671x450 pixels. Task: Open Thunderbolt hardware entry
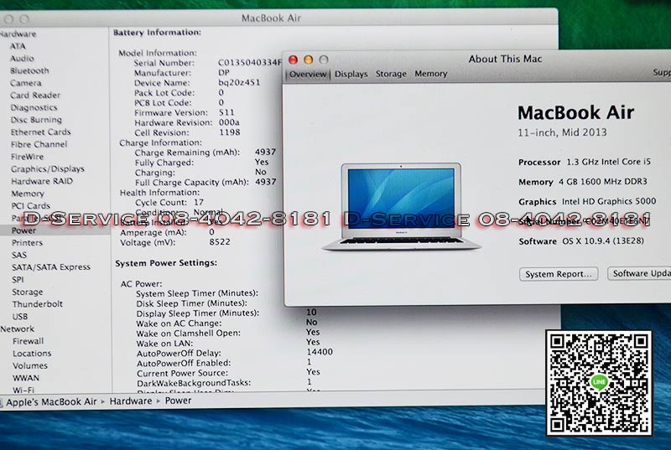tap(37, 304)
